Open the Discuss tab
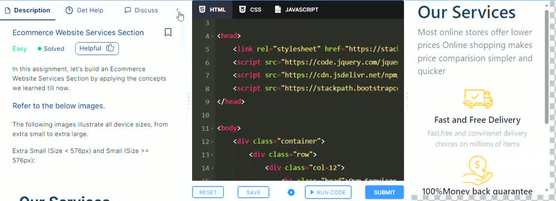This screenshot has height=201, width=556. tap(141, 10)
